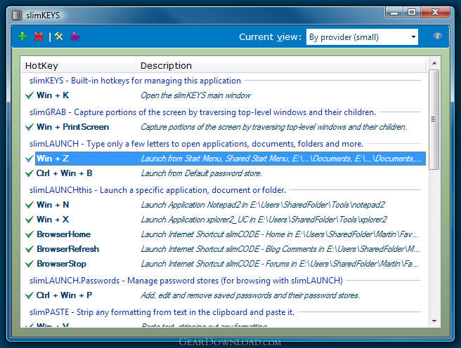The image size is (461, 348).
Task: Maximize the slimKEYS window
Action: pos(412,13)
